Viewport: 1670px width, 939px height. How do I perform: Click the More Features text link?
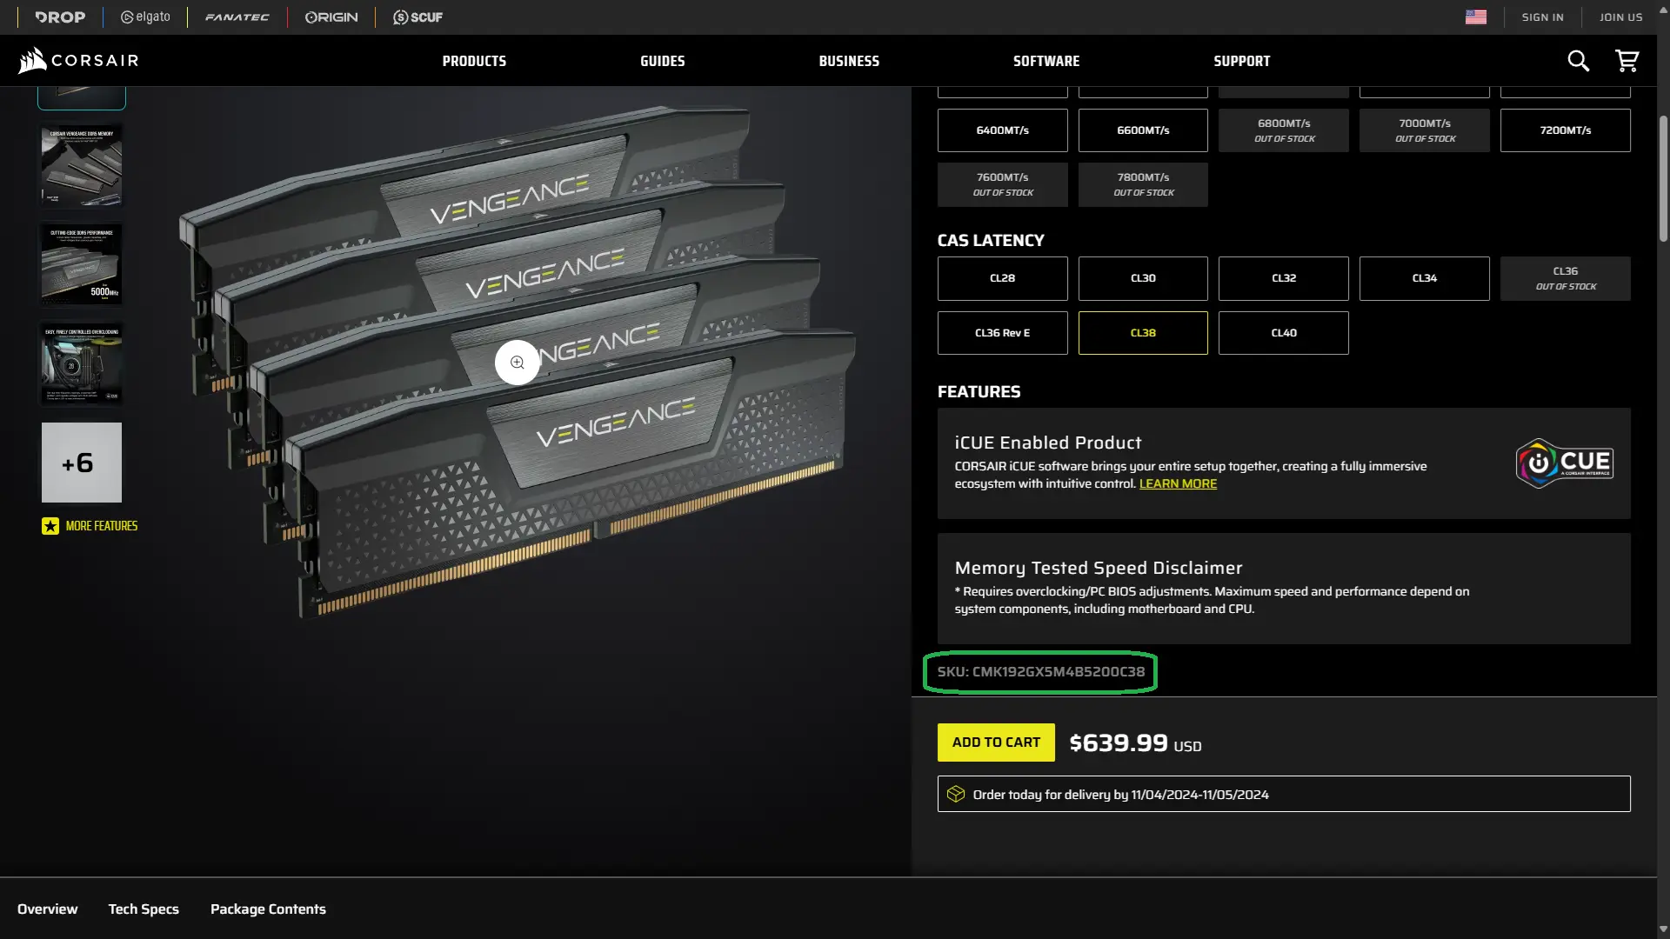tap(102, 526)
